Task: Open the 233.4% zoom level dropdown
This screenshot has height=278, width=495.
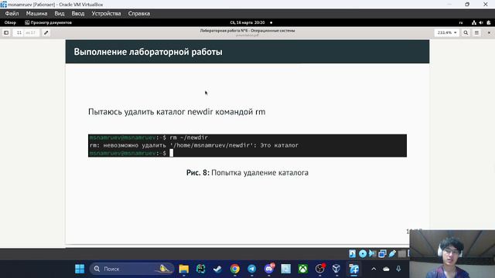Action: 446,32
